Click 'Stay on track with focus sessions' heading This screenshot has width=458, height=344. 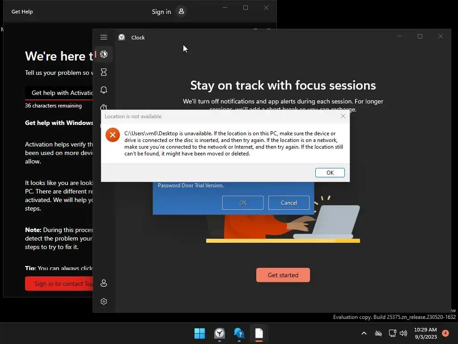click(x=283, y=86)
